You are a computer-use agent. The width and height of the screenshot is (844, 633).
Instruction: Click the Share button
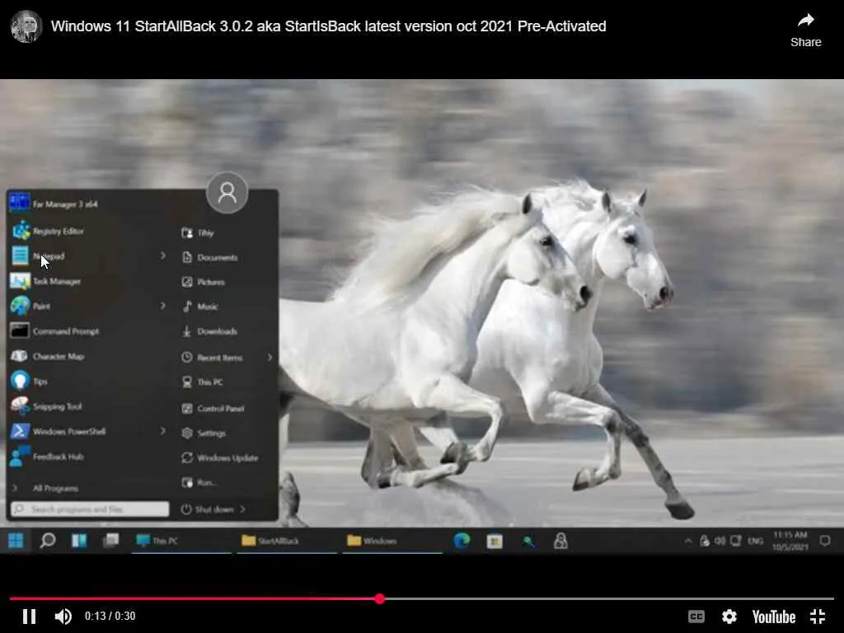click(x=806, y=30)
